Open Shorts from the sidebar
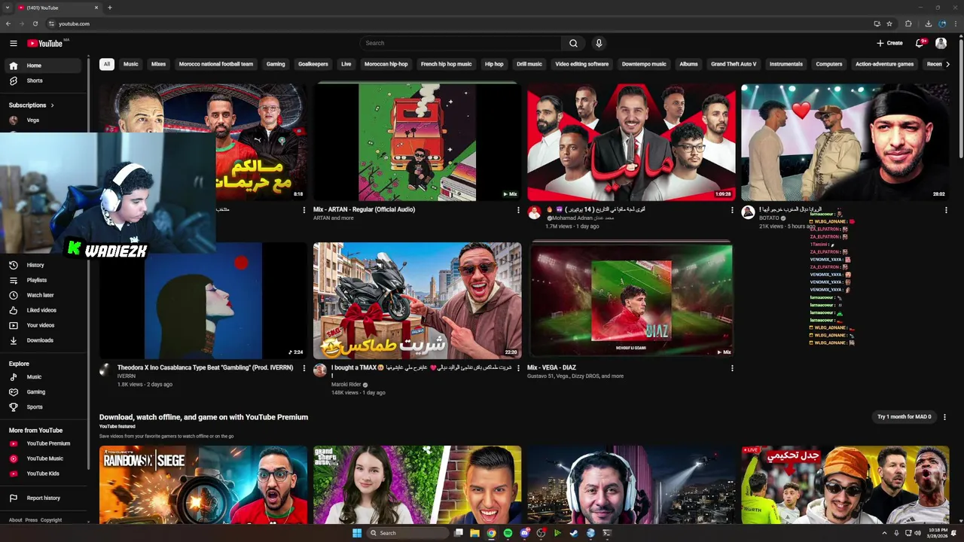This screenshot has height=542, width=964. click(44, 81)
